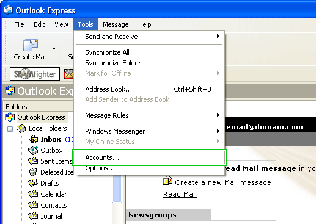Open the Create Mail dropdown arrow
This screenshot has height=224, width=316.
[x=54, y=48]
